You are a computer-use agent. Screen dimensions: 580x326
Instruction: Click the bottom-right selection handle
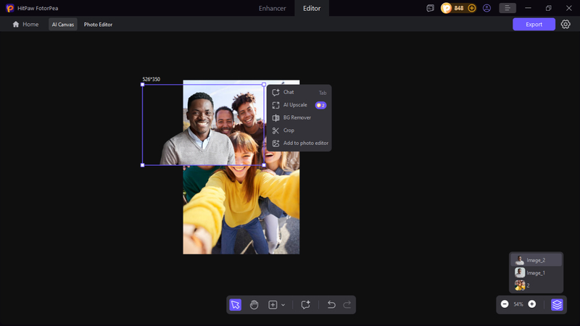(264, 165)
